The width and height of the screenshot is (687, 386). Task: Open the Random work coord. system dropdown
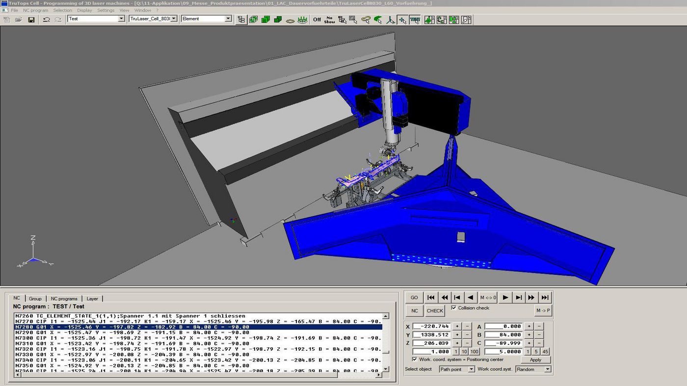click(x=548, y=369)
